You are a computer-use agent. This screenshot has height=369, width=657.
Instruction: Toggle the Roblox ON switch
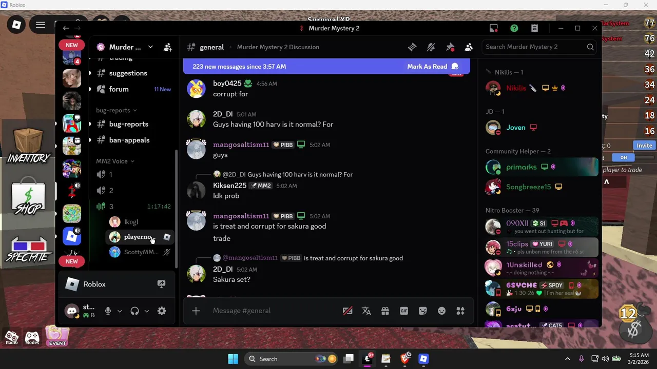624,158
